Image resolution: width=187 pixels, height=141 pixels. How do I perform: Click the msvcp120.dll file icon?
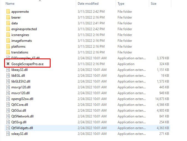(8, 87)
